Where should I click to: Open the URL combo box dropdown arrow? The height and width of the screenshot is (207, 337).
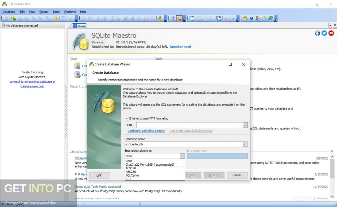point(245,125)
